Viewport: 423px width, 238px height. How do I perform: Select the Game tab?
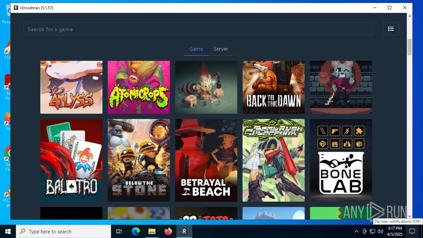coord(196,49)
